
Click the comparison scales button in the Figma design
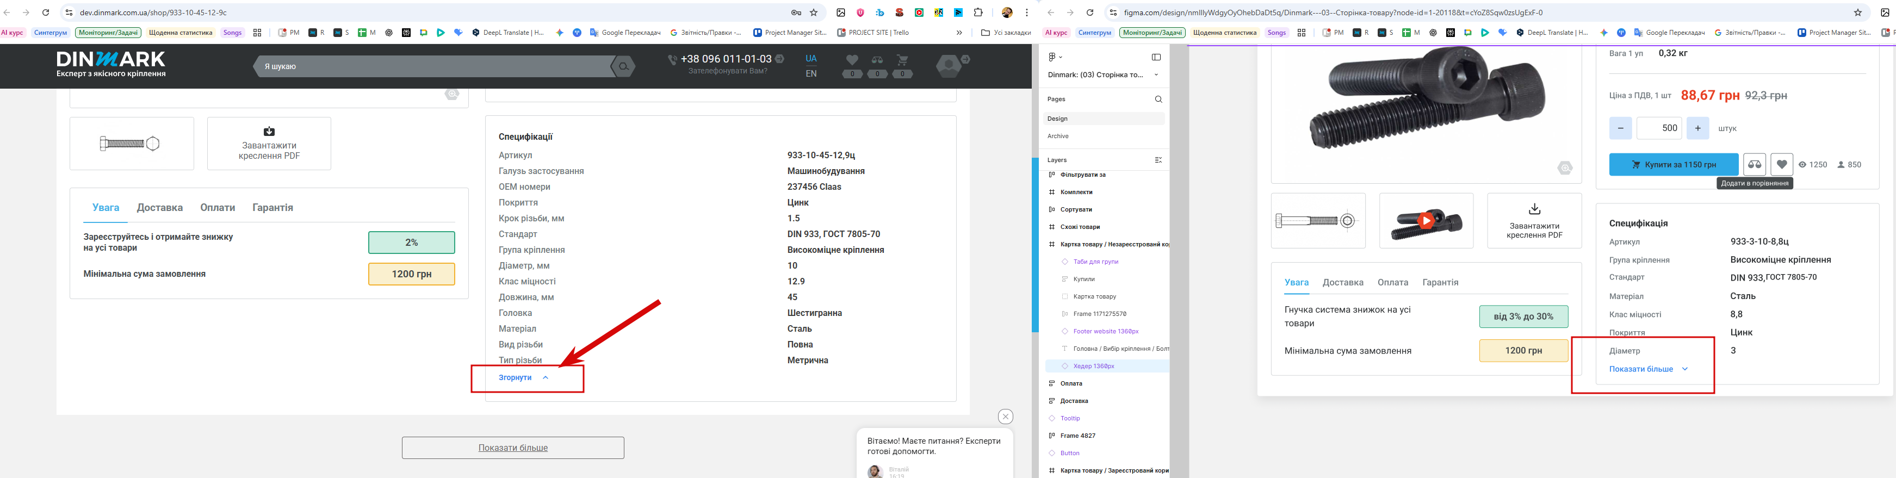click(x=1755, y=165)
